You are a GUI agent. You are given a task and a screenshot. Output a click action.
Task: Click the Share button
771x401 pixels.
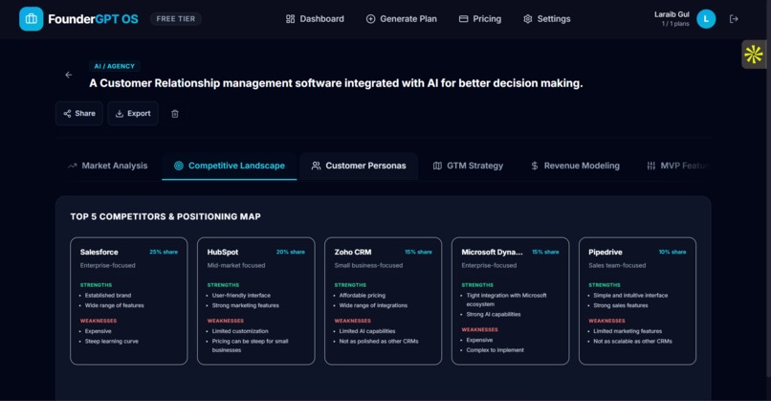tap(79, 114)
